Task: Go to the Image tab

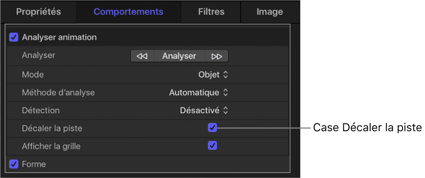Action: click(270, 12)
